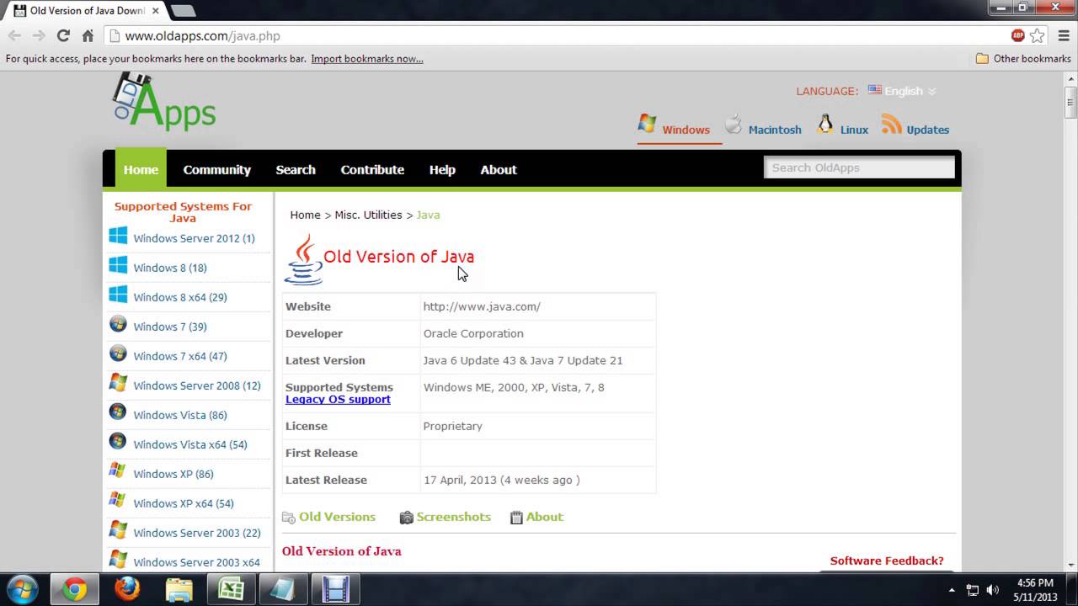Click the Screenshots camera icon
1078x606 pixels.
tap(406, 518)
